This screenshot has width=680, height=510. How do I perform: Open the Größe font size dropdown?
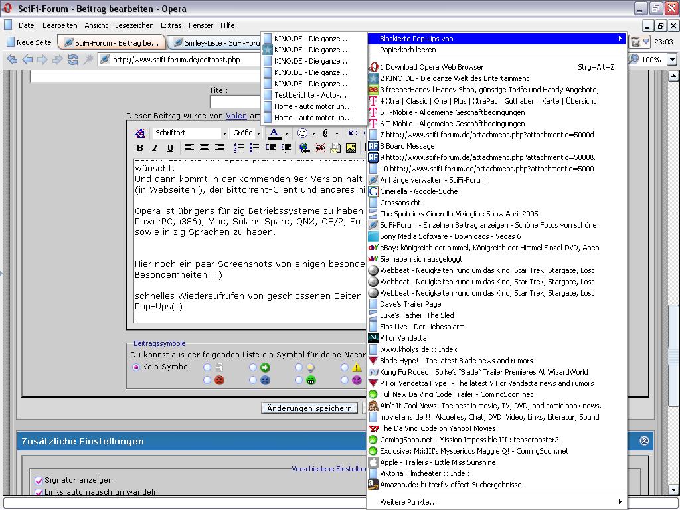coord(246,133)
